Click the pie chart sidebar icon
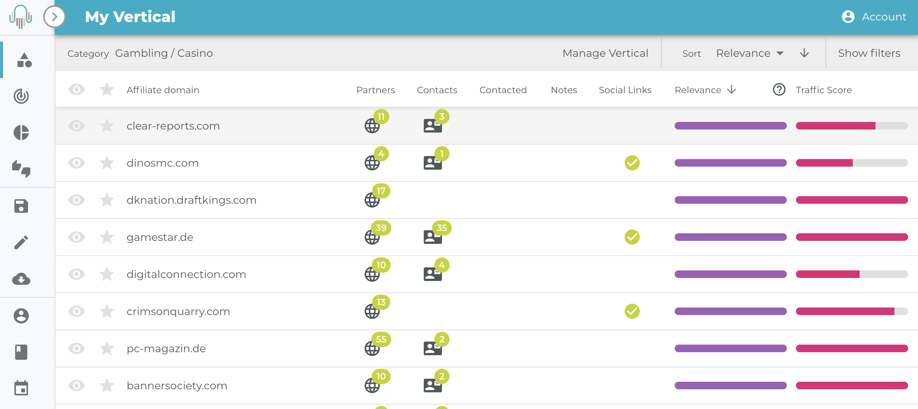918x409 pixels. 21,133
